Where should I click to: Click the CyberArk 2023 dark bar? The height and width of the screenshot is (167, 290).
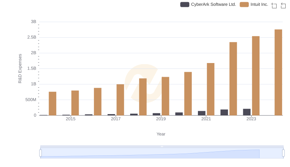[x=247, y=112]
